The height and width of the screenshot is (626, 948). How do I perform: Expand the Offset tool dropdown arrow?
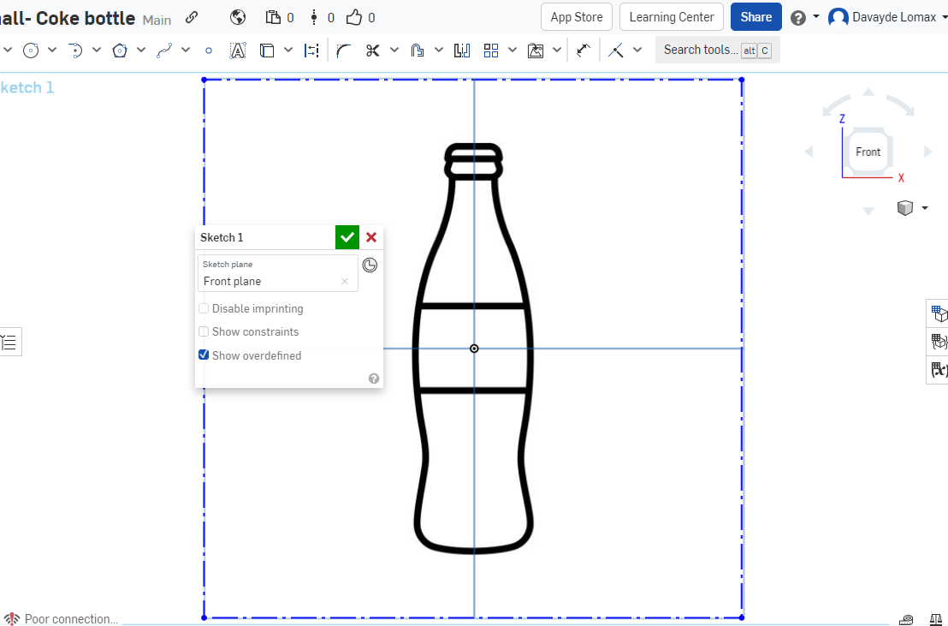pyautogui.click(x=439, y=51)
